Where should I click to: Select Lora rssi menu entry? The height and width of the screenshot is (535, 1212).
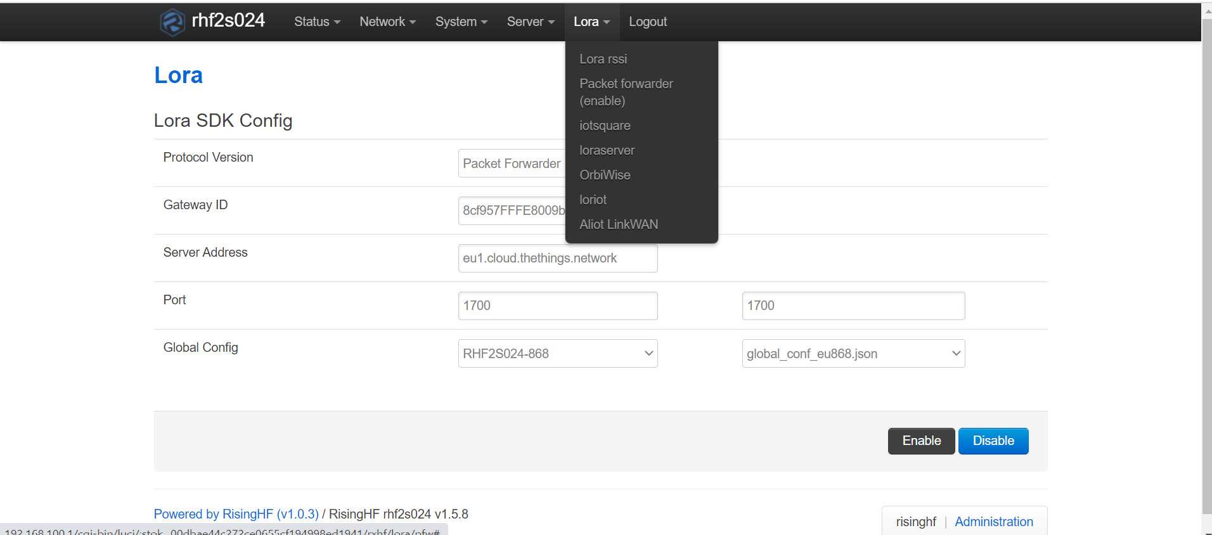[x=603, y=59]
